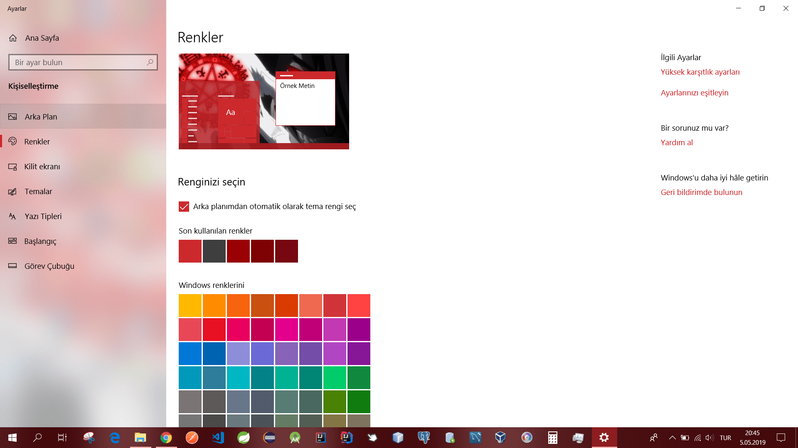Screen dimensions: 798x448
Task: Open Kilit ekranı settings page
Action: [x=42, y=167]
